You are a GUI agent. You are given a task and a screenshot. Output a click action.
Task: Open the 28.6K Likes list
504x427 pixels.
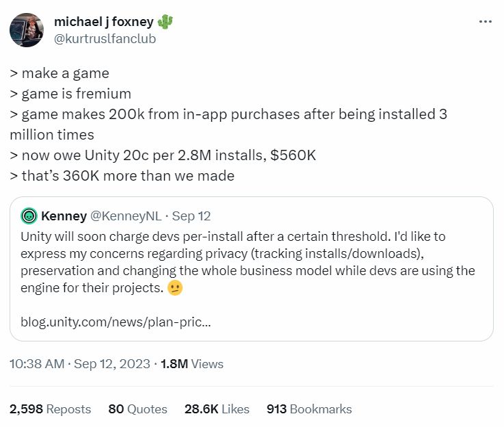[217, 409]
